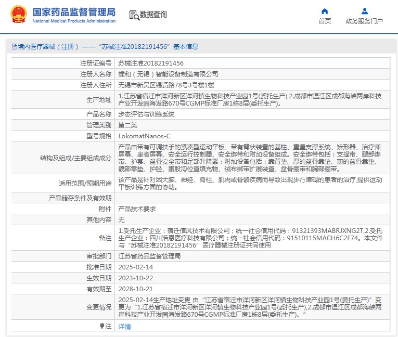Click the 其他内容 value 无
The width and height of the screenshot is (398, 337).
point(121,220)
